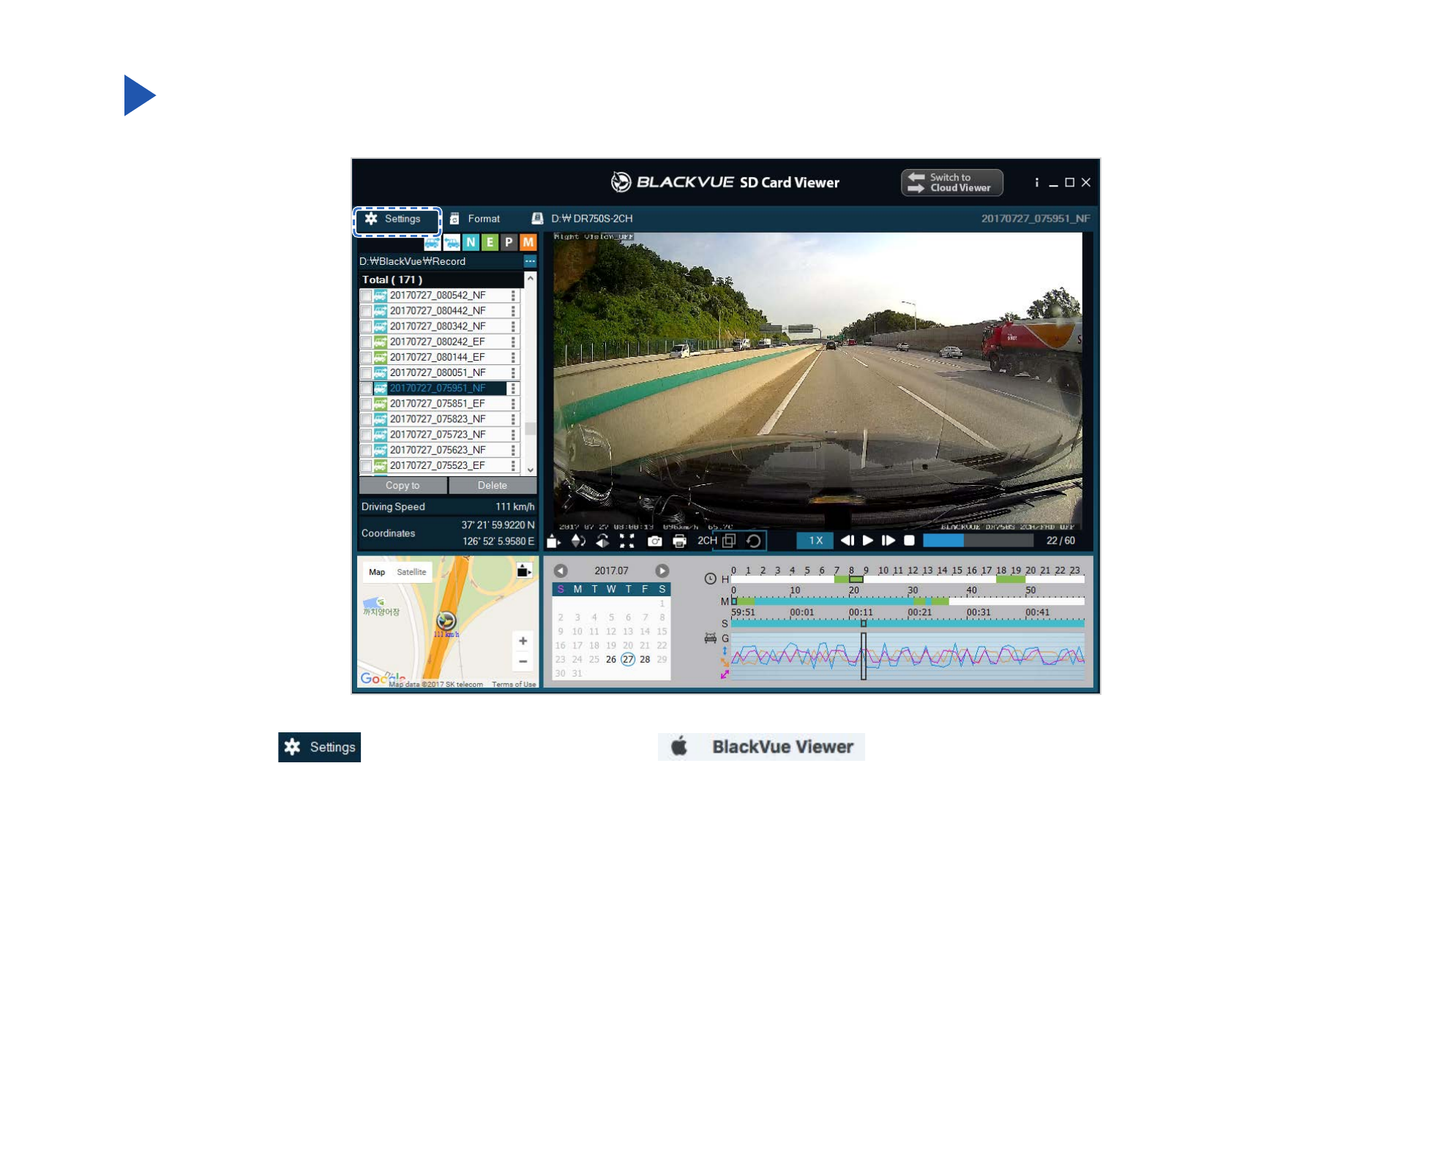This screenshot has height=1161, width=1452.
Task: Select July 28 on the calendar
Action: pos(645,659)
